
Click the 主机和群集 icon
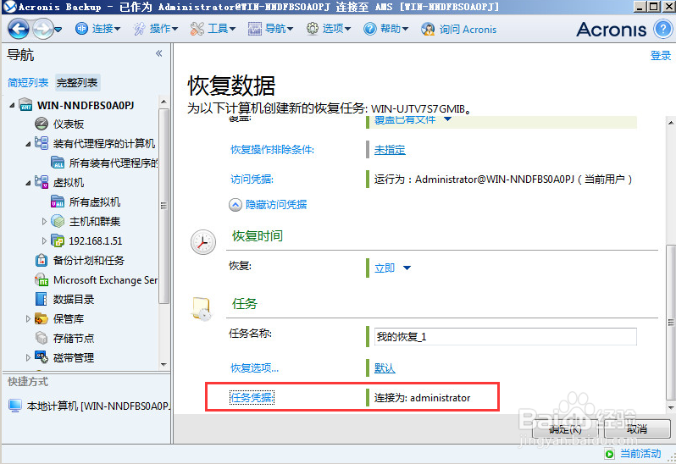pos(58,221)
